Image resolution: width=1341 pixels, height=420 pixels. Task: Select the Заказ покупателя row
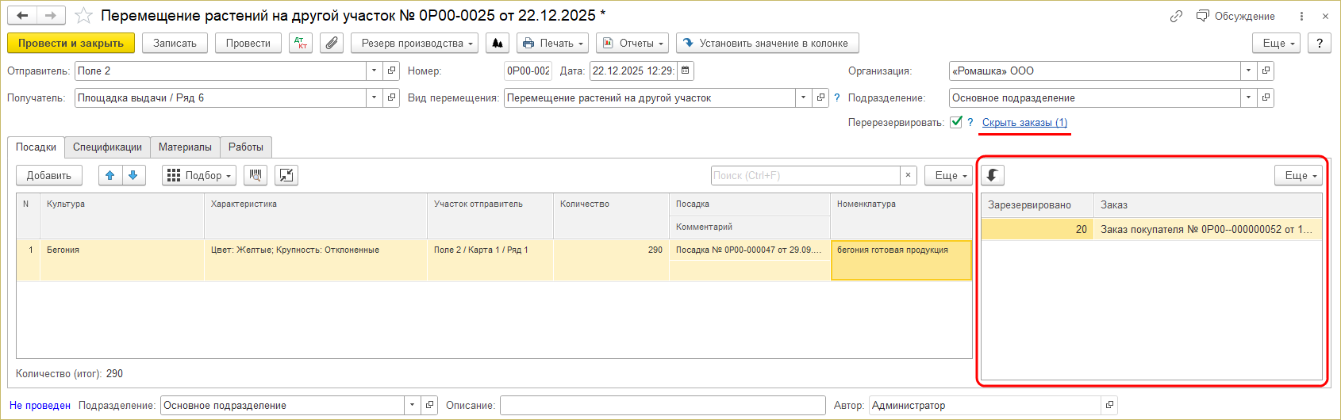tap(1205, 229)
